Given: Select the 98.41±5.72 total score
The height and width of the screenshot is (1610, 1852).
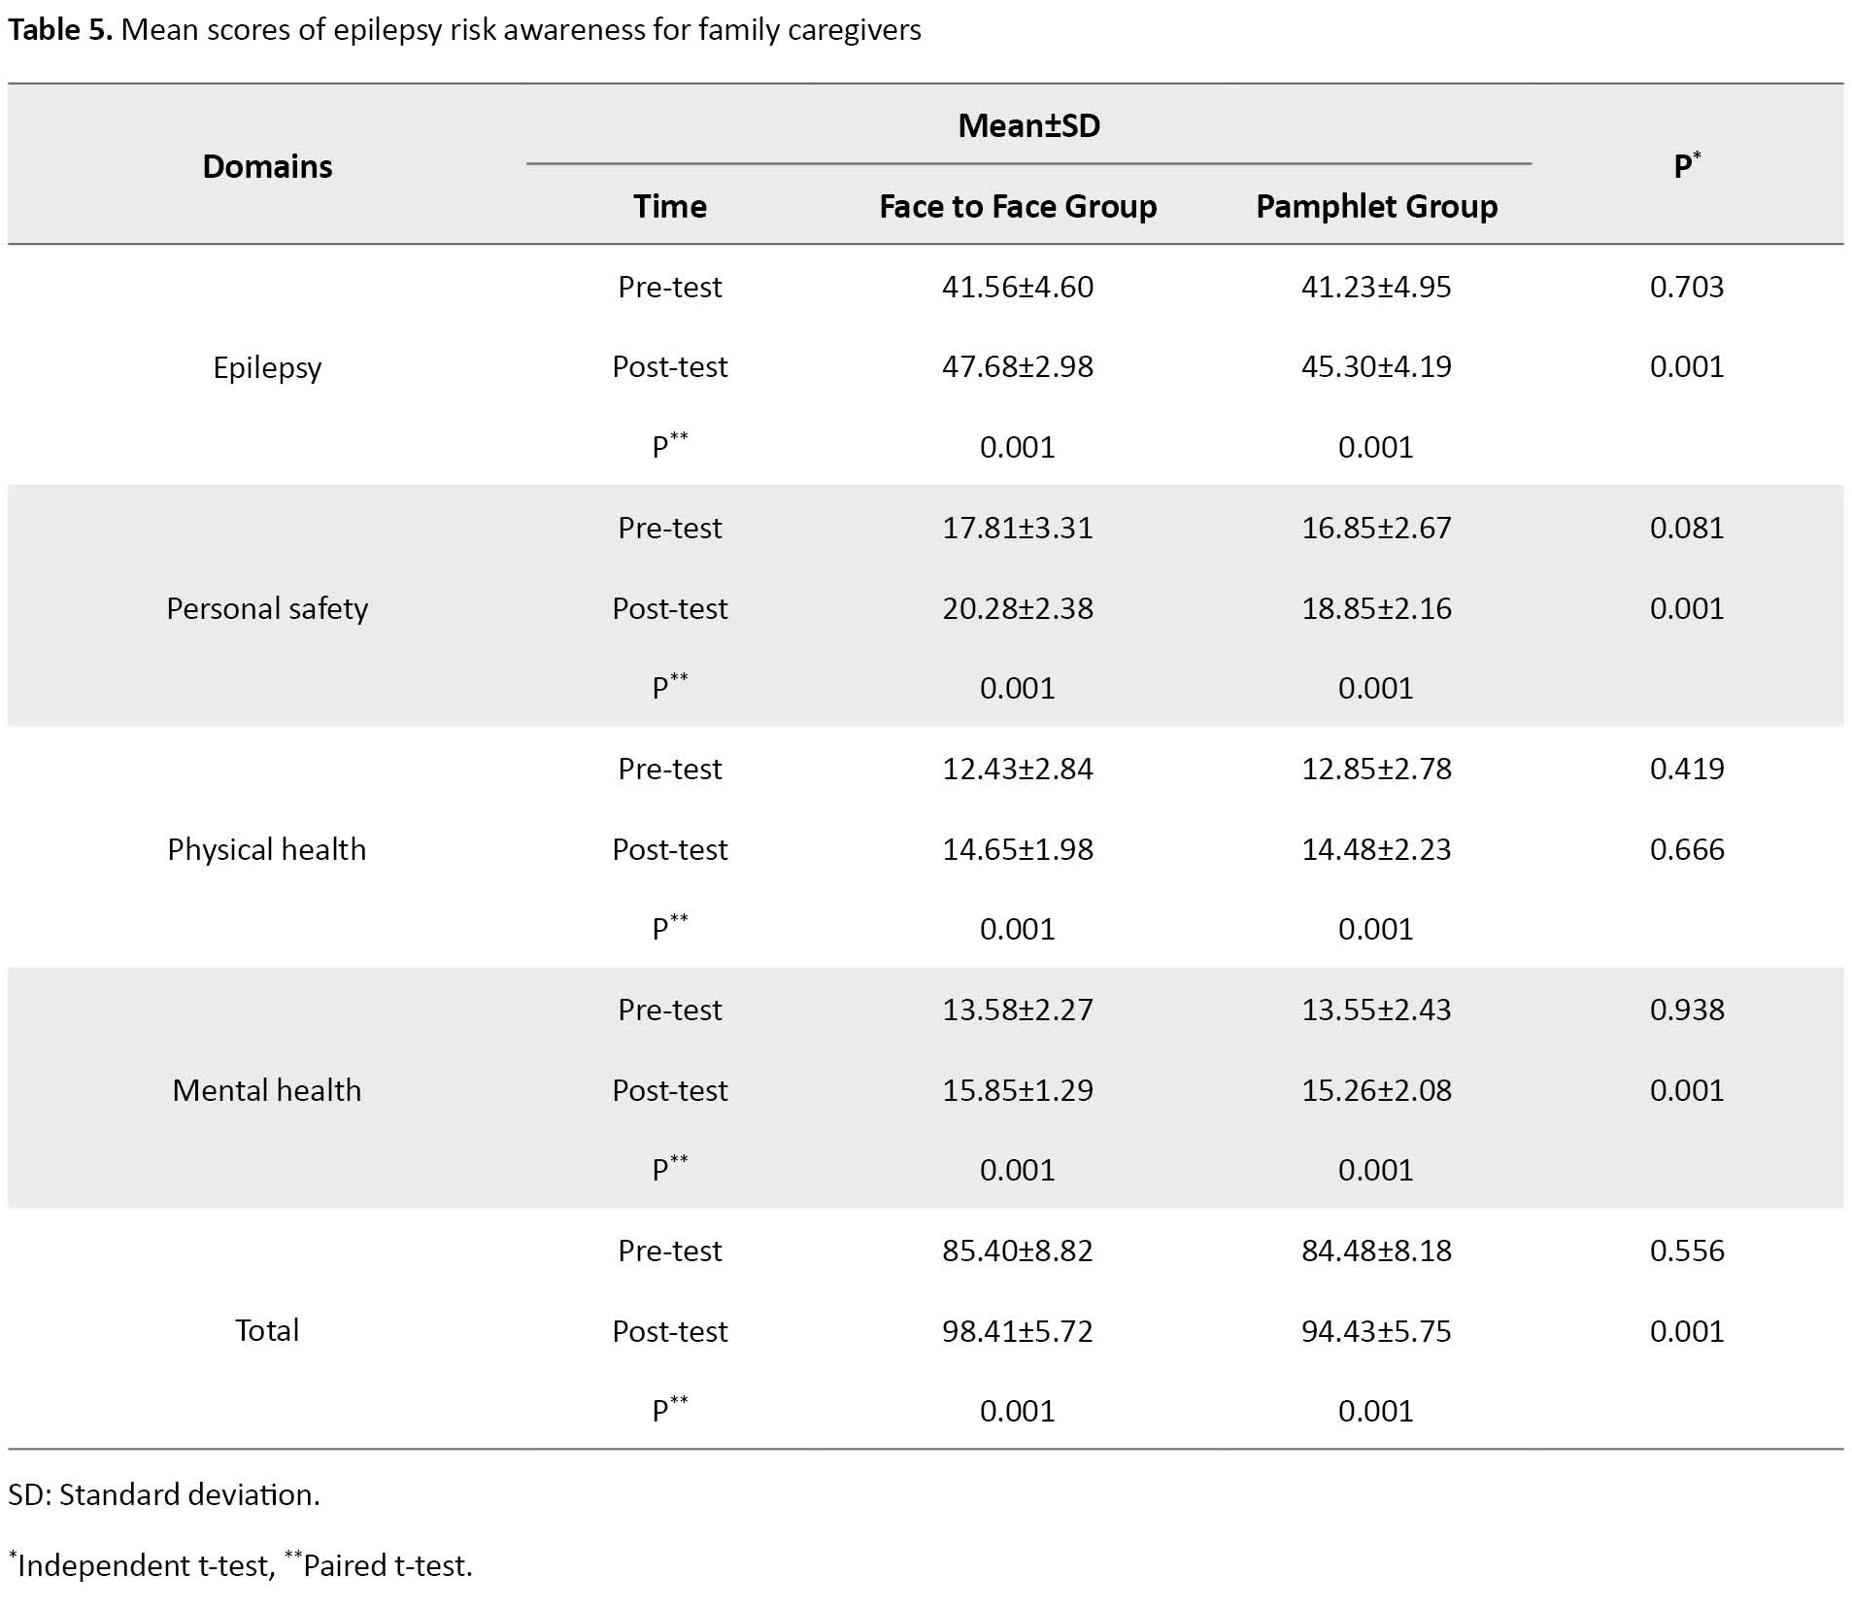Looking at the screenshot, I should pos(1017,1330).
